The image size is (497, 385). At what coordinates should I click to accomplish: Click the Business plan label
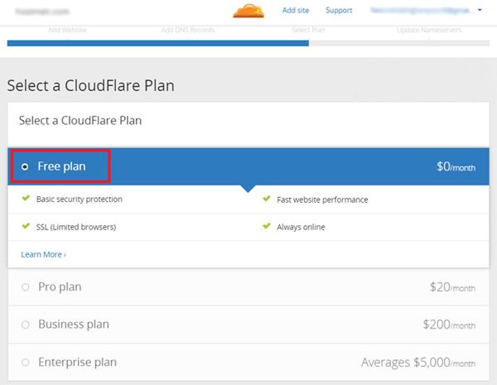tap(74, 325)
